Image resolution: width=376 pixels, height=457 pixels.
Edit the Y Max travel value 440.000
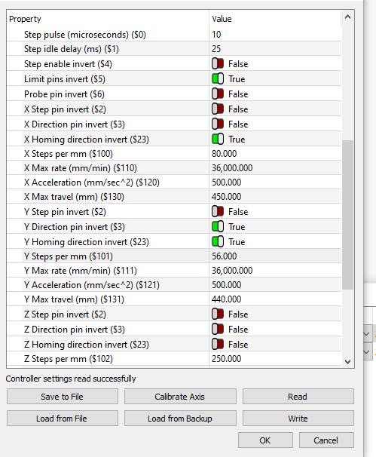(x=275, y=299)
